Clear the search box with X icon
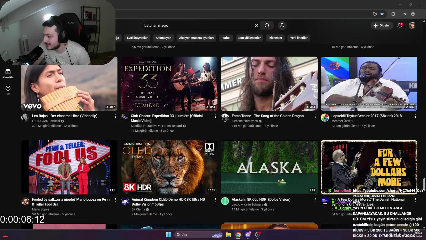 click(x=256, y=25)
